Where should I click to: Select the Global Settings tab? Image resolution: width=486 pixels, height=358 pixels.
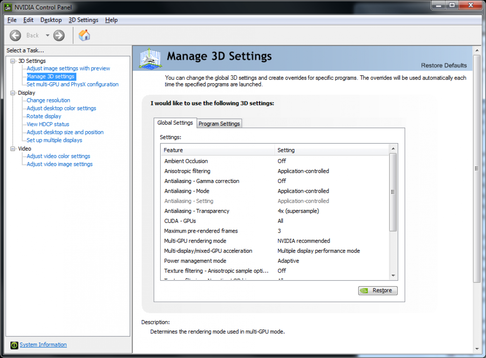click(x=175, y=123)
